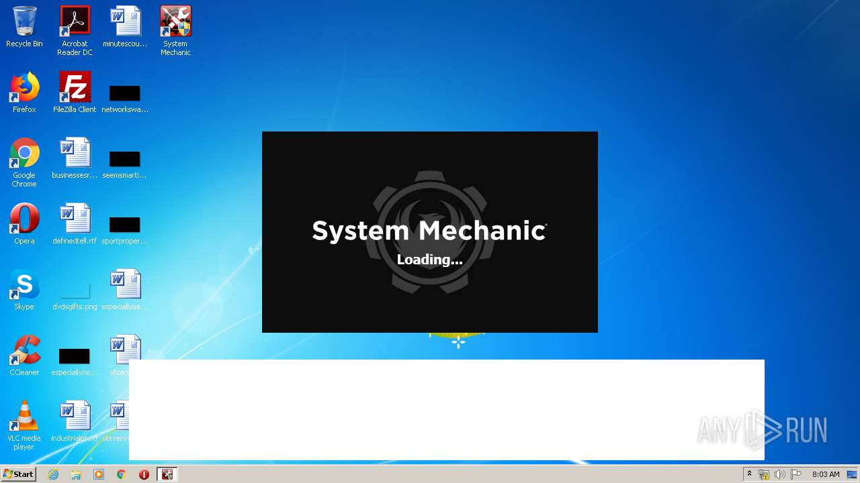This screenshot has width=860, height=483.
Task: Select the Skype desktop shortcut
Action: [24, 290]
